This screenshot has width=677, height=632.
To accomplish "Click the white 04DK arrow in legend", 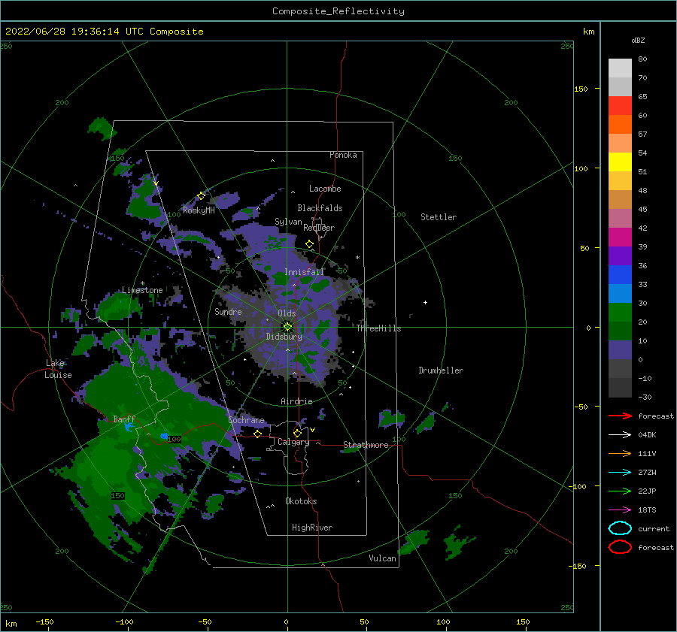I will pos(620,434).
